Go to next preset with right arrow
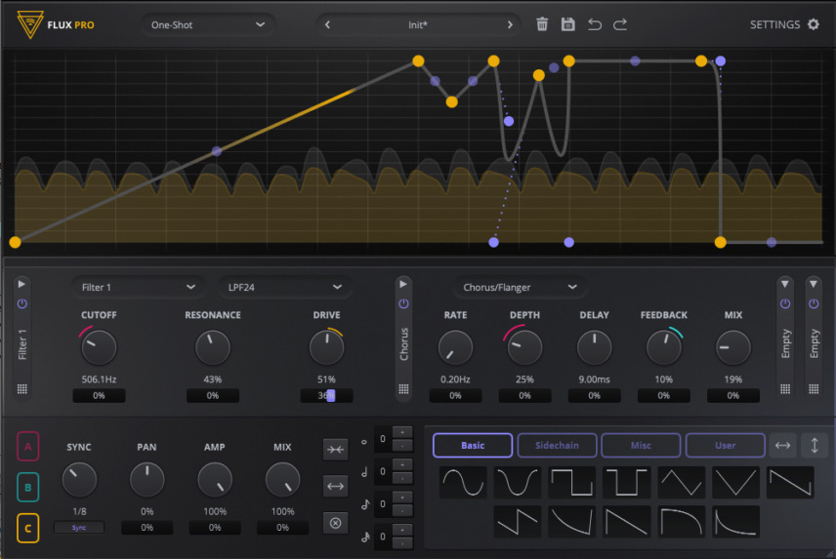Viewport: 836px width, 559px height. pos(510,24)
